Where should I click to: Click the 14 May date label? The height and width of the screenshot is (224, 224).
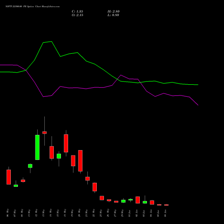51,213
